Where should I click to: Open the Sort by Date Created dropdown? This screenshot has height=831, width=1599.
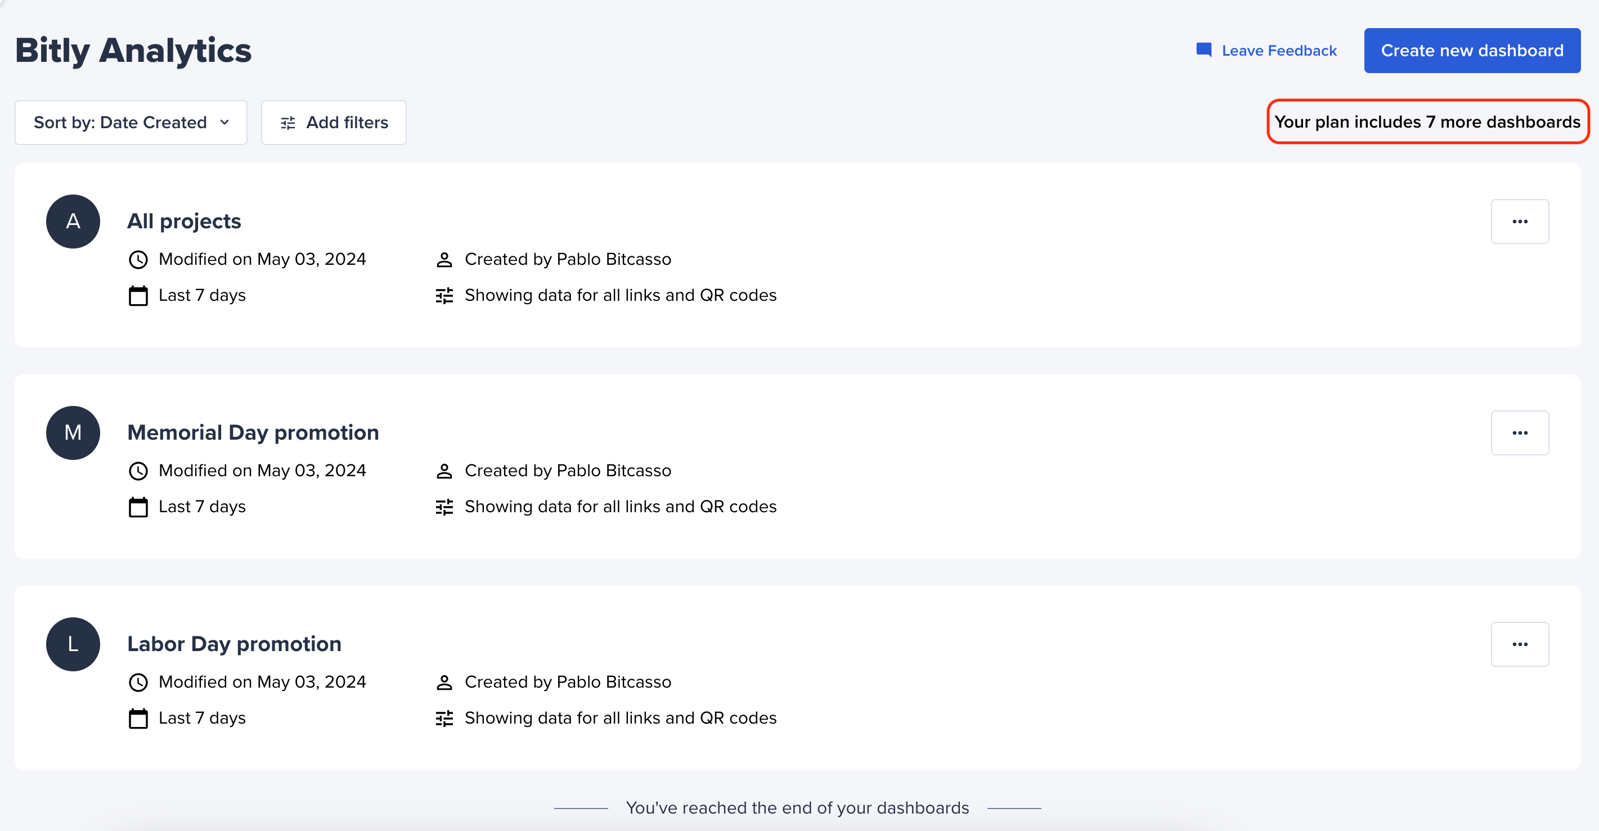click(131, 122)
